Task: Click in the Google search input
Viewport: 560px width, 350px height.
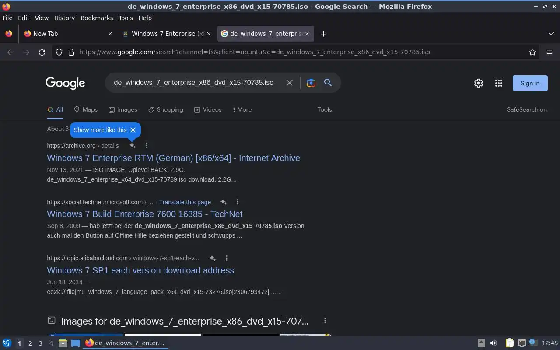Action: click(193, 83)
